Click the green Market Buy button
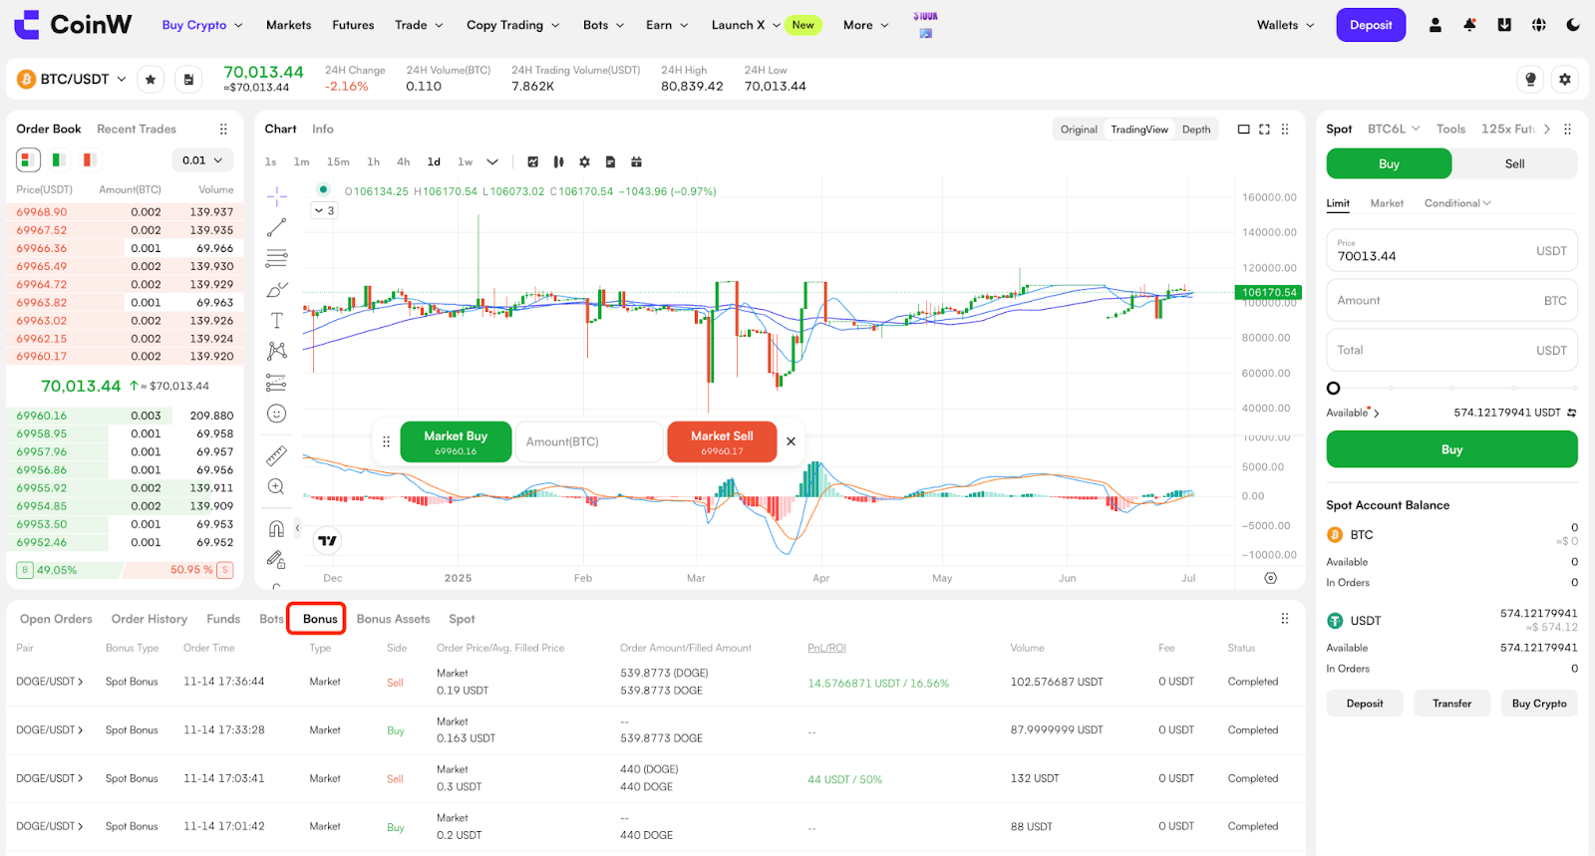This screenshot has width=1595, height=856. pos(456,441)
